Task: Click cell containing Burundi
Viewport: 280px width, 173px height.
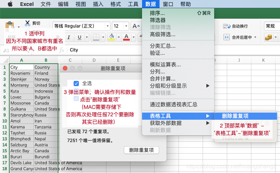Action: (x=46, y=157)
